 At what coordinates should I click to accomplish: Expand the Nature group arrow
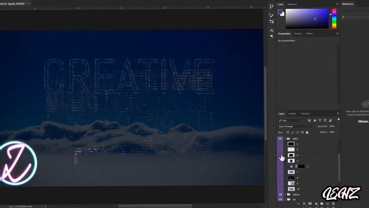(x=285, y=195)
